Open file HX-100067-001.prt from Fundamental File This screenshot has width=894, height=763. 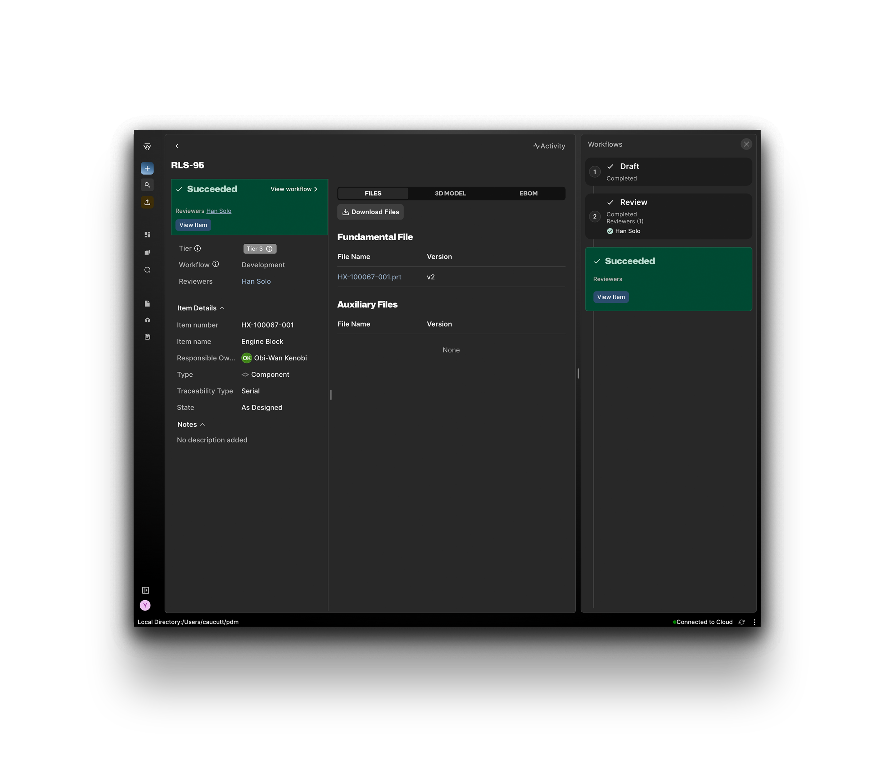coord(369,277)
